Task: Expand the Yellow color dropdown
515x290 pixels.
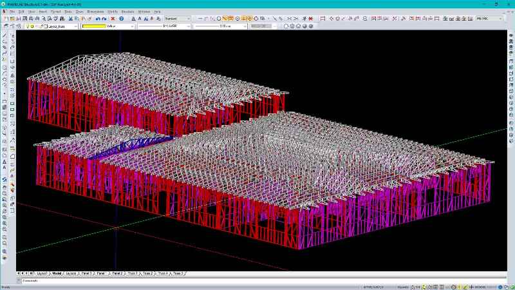Action: [133, 26]
